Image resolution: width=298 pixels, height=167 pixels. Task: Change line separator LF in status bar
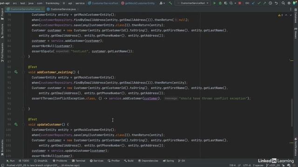coord(239,165)
